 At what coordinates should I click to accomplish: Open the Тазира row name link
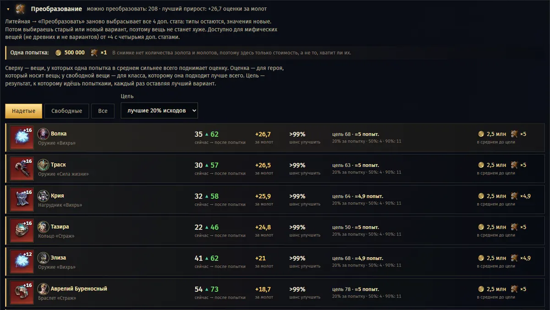[x=60, y=227]
